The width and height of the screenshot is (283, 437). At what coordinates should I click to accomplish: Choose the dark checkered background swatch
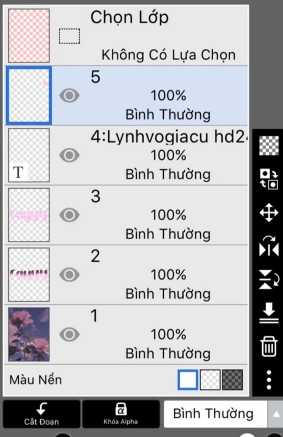(232, 380)
